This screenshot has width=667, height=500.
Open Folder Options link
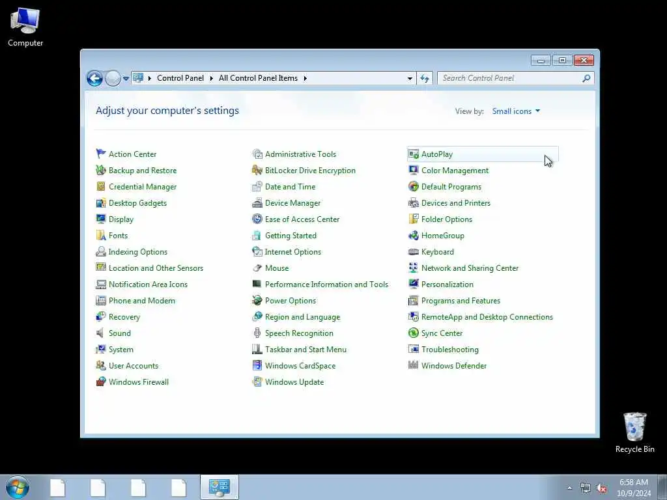(x=447, y=219)
